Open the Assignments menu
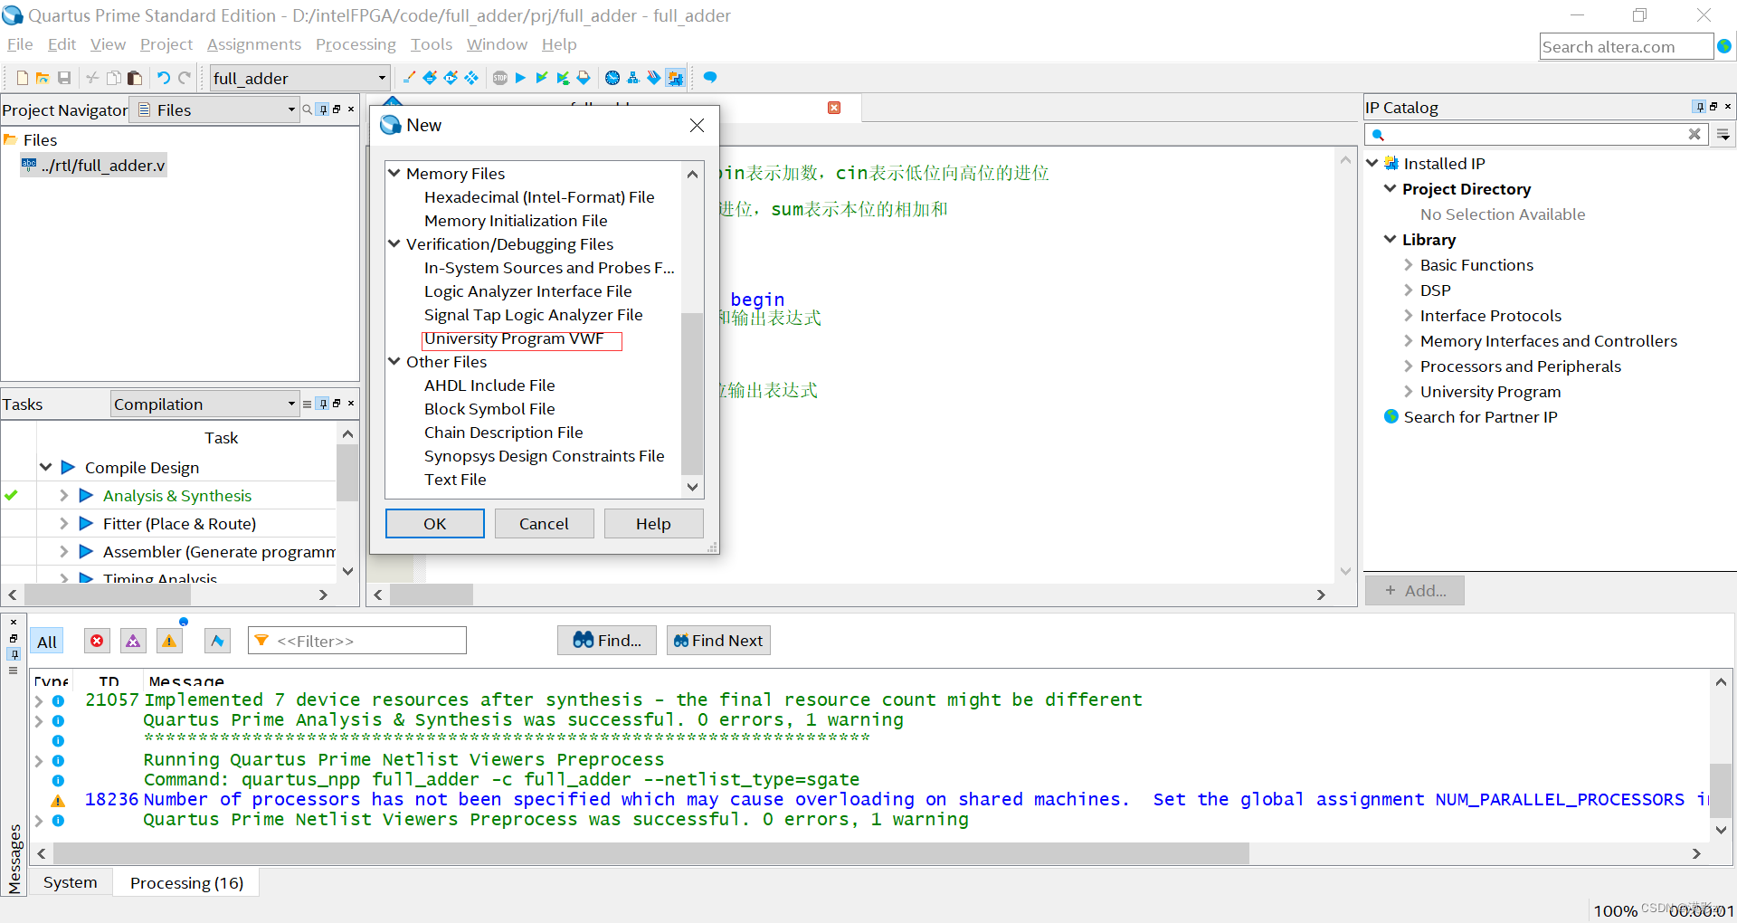 253,44
